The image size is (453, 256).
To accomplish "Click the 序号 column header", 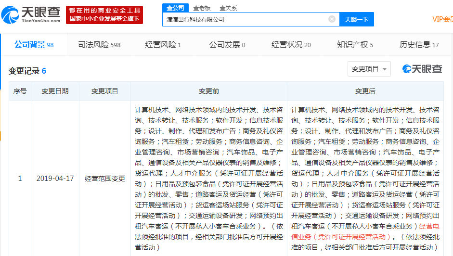I will [20, 91].
